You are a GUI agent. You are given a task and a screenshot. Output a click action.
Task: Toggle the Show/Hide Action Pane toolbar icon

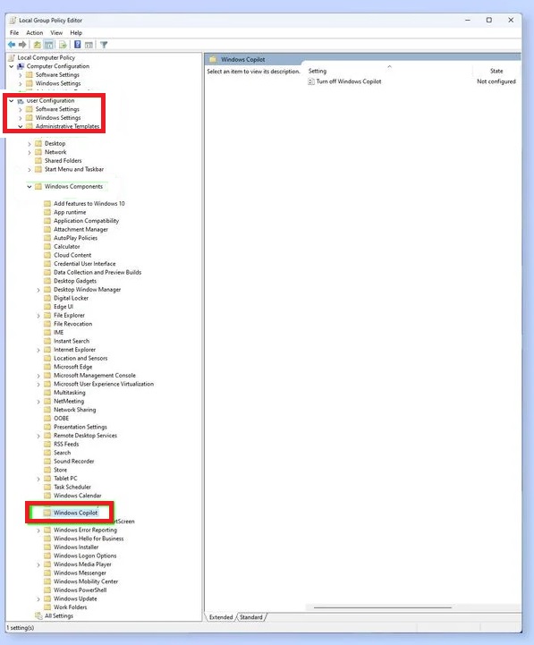click(x=89, y=45)
